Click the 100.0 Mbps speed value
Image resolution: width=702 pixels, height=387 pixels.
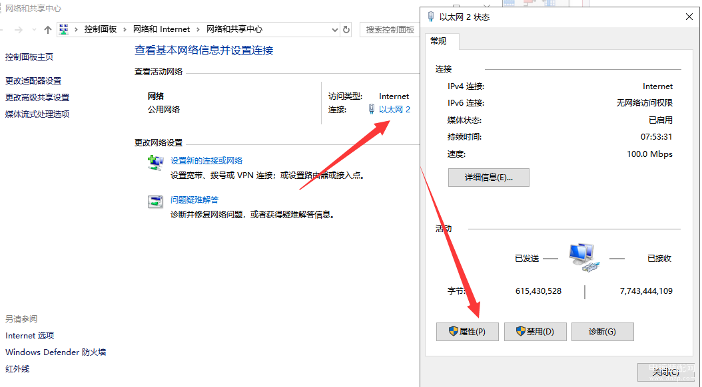tap(649, 154)
